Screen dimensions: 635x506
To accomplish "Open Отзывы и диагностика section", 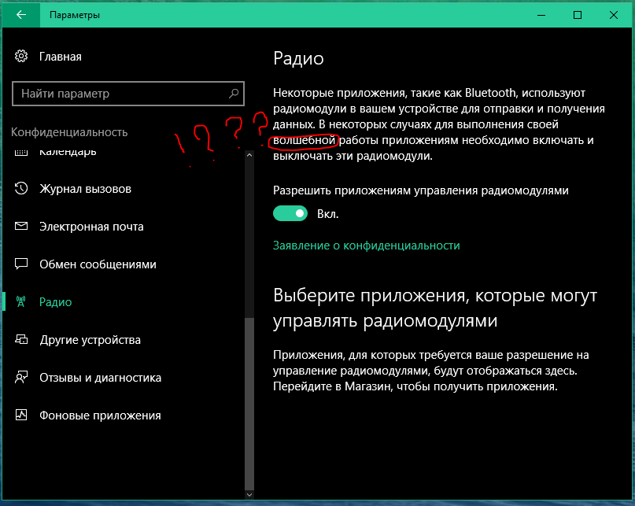I will pyautogui.click(x=124, y=377).
